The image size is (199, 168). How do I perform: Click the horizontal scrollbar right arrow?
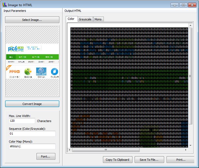click(x=186, y=150)
